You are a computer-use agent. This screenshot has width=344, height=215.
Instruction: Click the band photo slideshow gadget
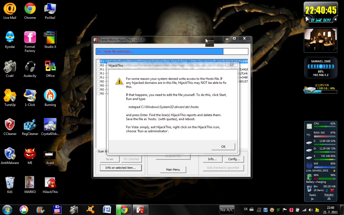point(320,40)
